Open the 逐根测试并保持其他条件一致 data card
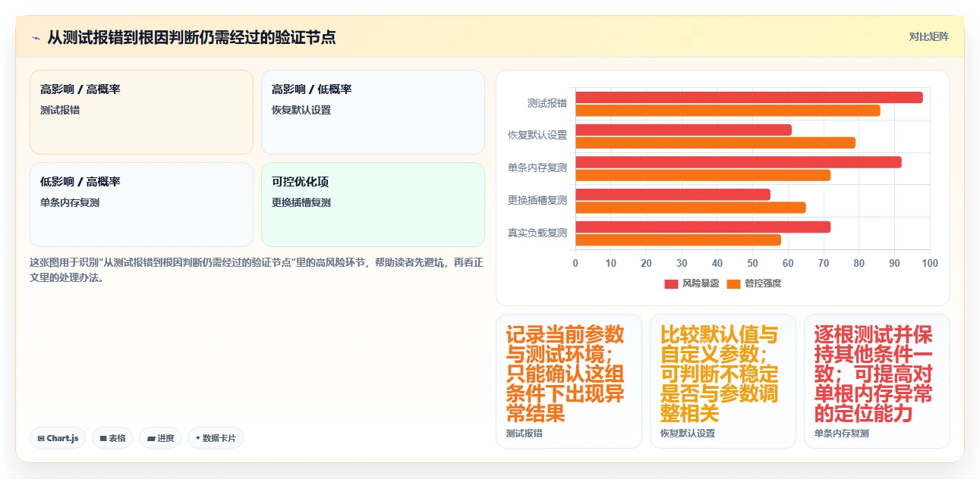980x479 pixels. pyautogui.click(x=877, y=381)
